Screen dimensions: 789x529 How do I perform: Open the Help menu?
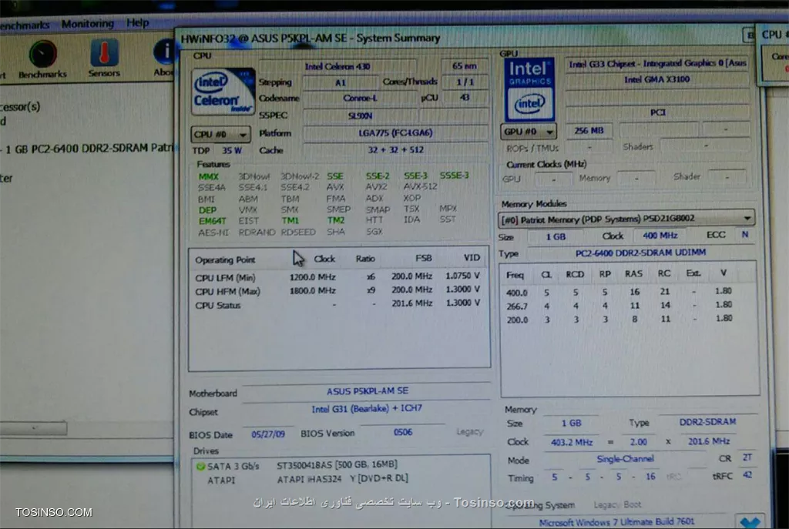137,22
